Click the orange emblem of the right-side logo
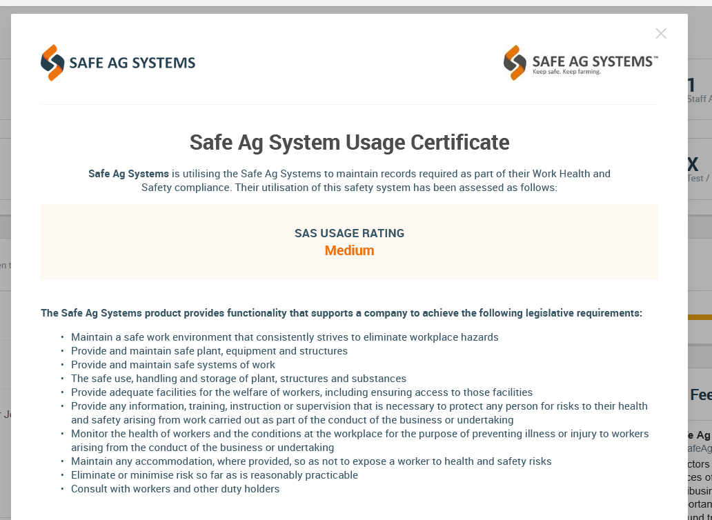The image size is (712, 520). [x=513, y=62]
